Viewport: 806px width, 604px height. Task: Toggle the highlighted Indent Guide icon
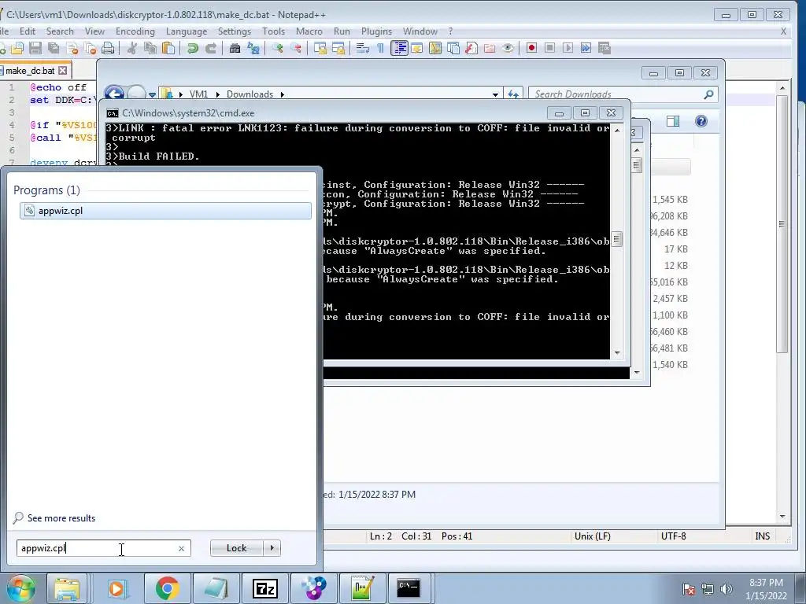(399, 48)
